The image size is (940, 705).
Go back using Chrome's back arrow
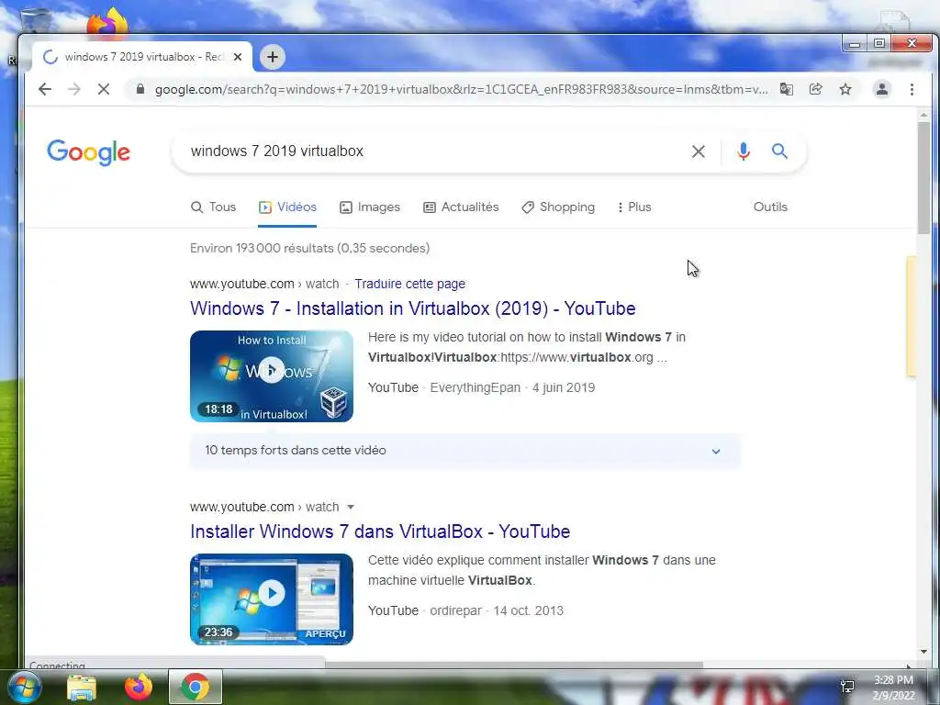[x=45, y=89]
